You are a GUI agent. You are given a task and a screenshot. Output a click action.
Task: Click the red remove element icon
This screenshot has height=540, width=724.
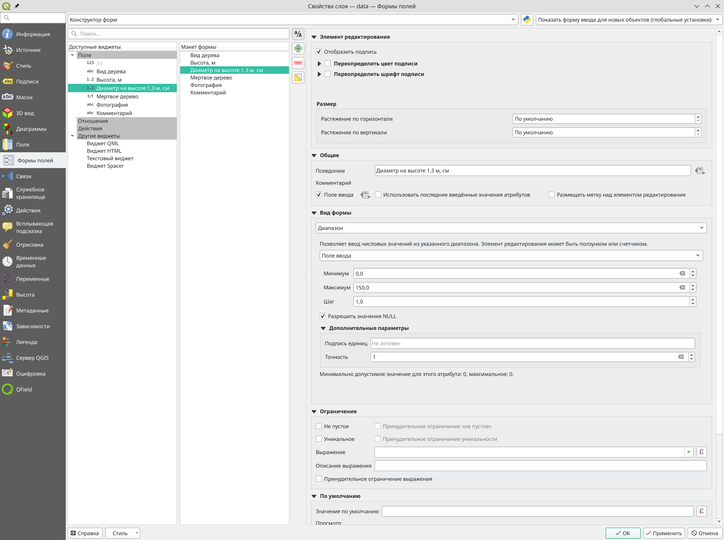pyautogui.click(x=298, y=63)
